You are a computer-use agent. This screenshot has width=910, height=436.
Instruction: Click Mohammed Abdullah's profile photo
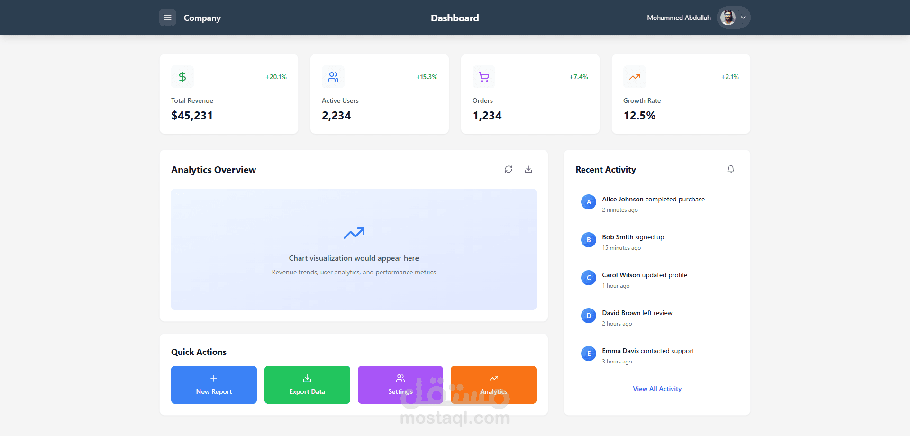[728, 18]
